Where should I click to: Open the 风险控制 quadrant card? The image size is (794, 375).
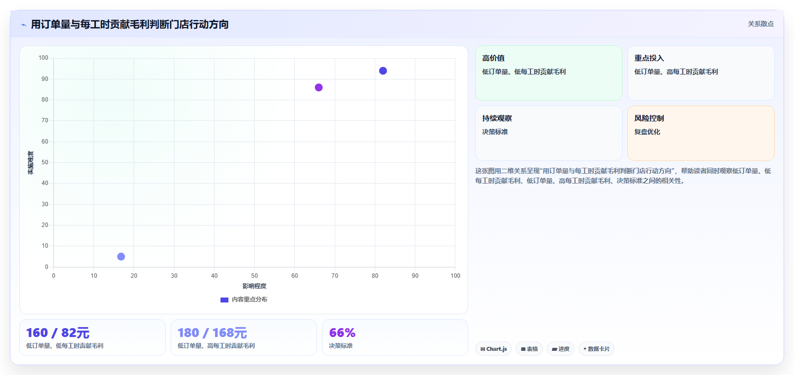[x=701, y=133]
